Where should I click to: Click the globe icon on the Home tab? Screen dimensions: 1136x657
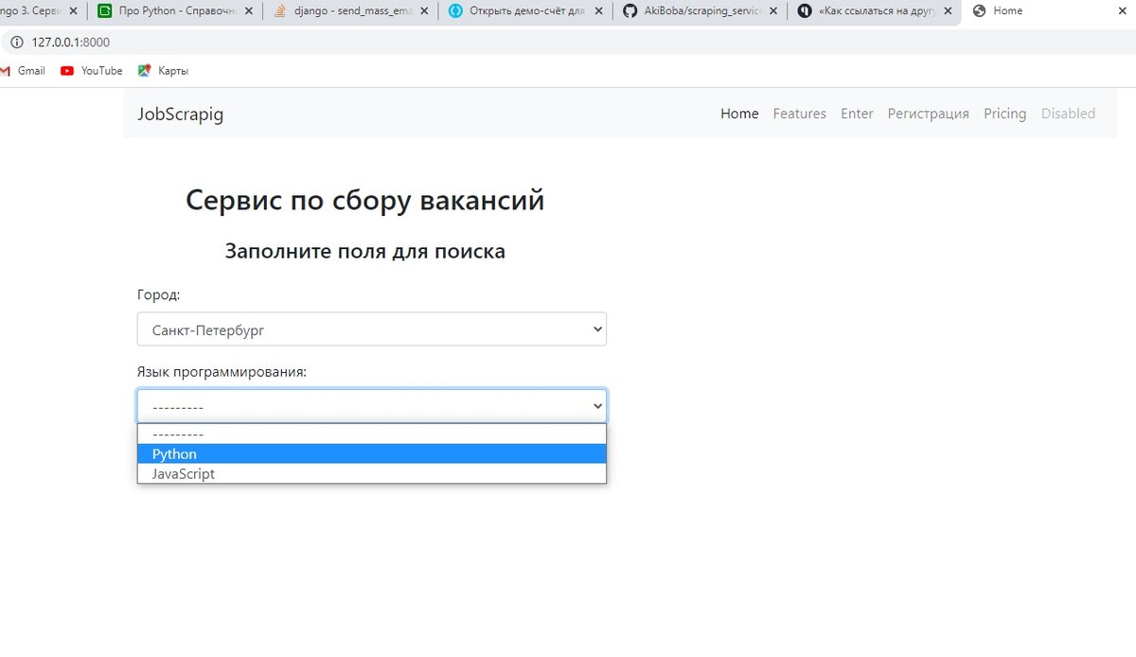[980, 10]
